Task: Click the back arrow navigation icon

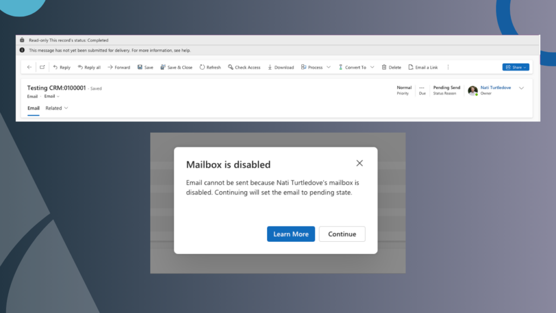Action: tap(29, 67)
